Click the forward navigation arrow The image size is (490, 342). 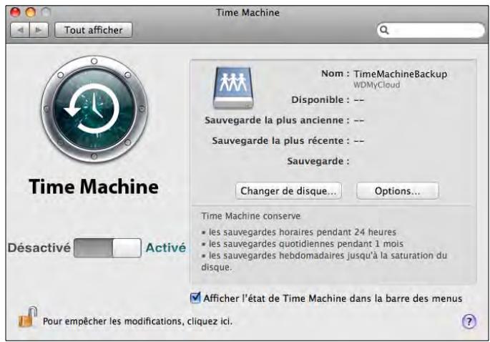click(x=39, y=30)
